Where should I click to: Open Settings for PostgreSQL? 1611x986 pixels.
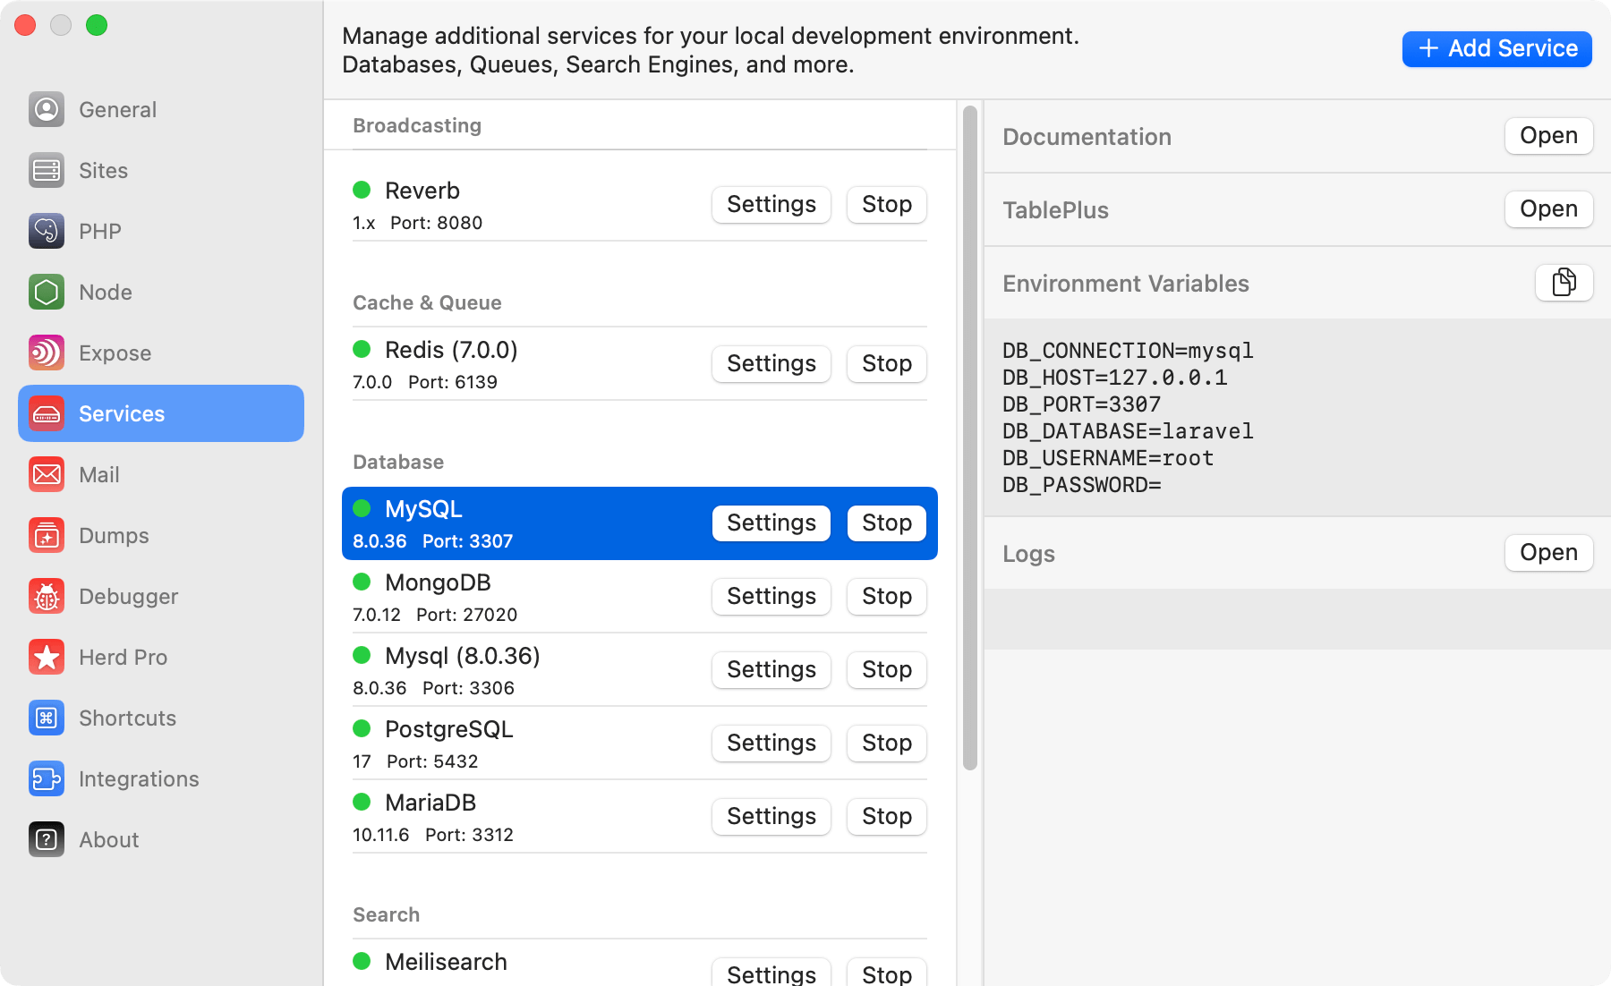[771, 743]
